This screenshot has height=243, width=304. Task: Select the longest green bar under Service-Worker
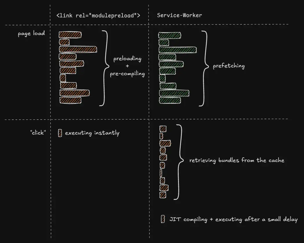177,50
